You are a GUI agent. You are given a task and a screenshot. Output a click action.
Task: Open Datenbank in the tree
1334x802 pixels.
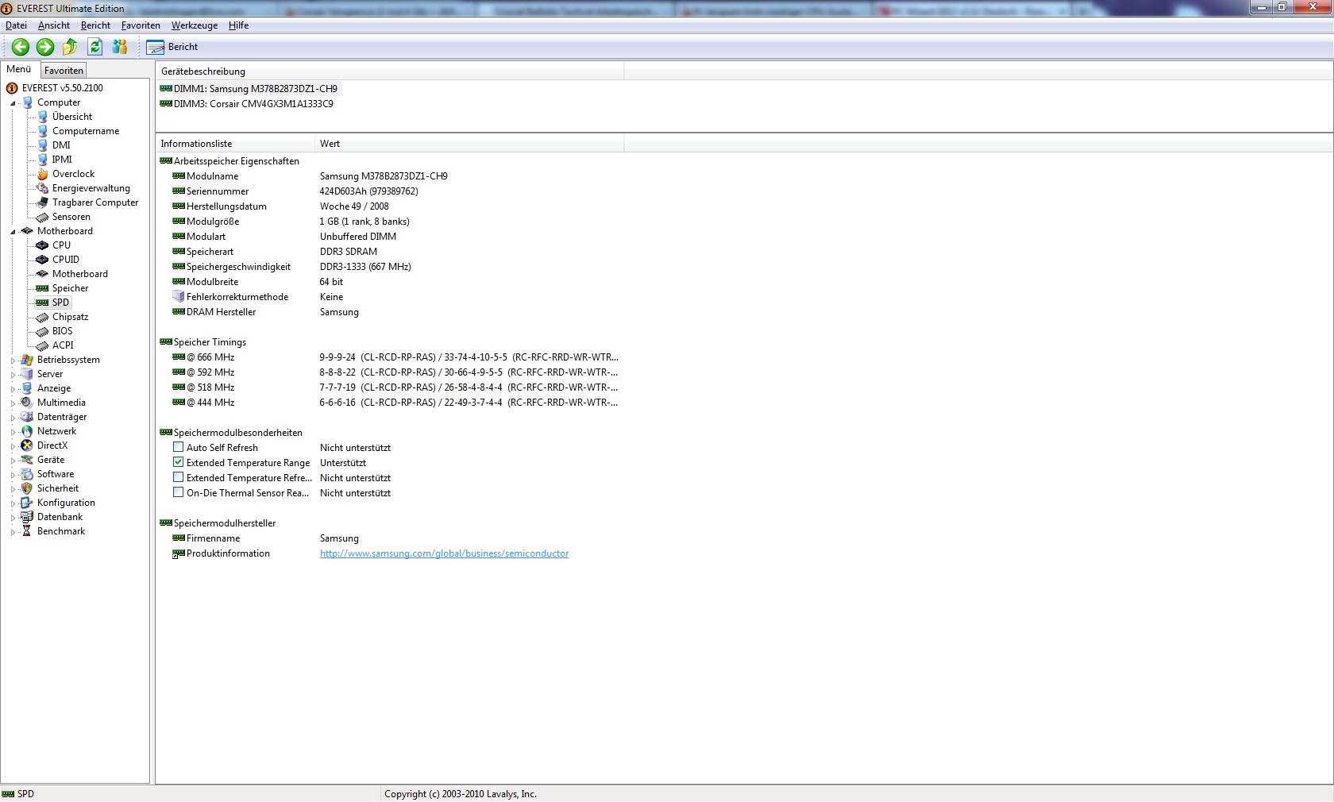[60, 517]
